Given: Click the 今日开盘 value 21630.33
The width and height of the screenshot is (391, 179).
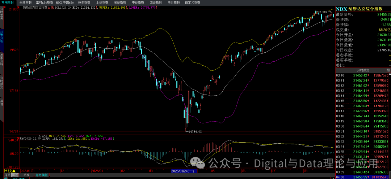Looking at the screenshot, I should (x=384, y=35).
